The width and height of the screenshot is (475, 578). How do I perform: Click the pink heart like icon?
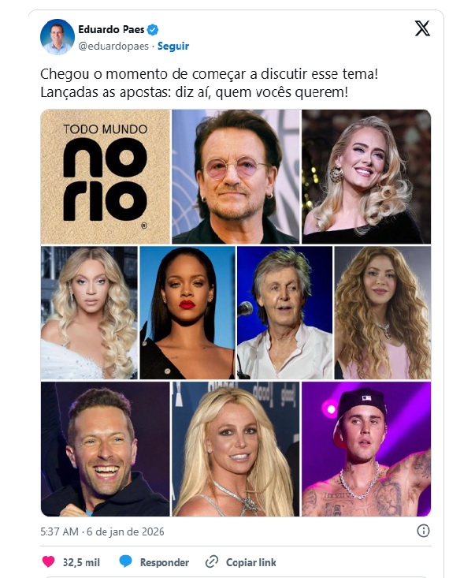click(48, 561)
